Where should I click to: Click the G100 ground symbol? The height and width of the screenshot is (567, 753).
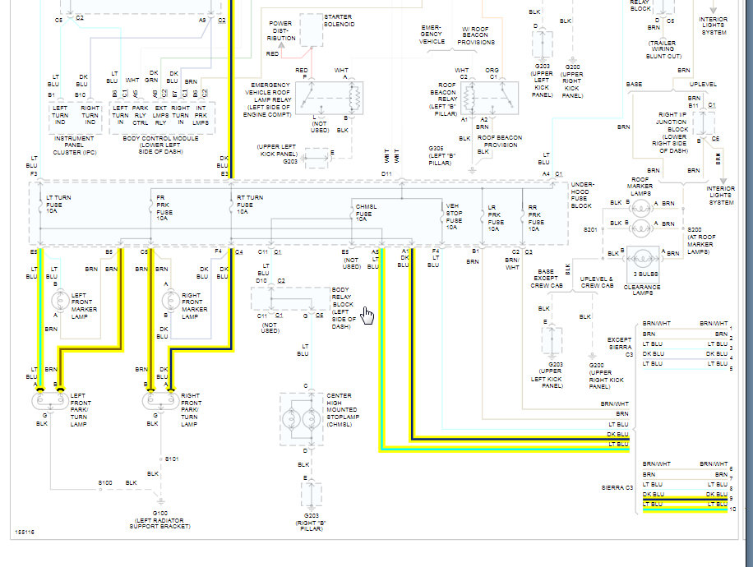(x=161, y=501)
